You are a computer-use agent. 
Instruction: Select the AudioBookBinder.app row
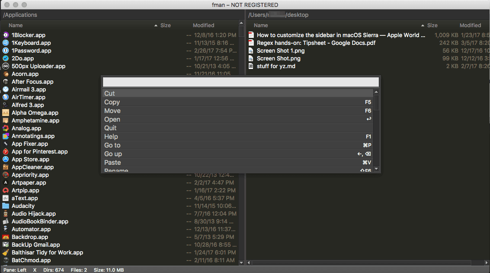click(x=120, y=222)
